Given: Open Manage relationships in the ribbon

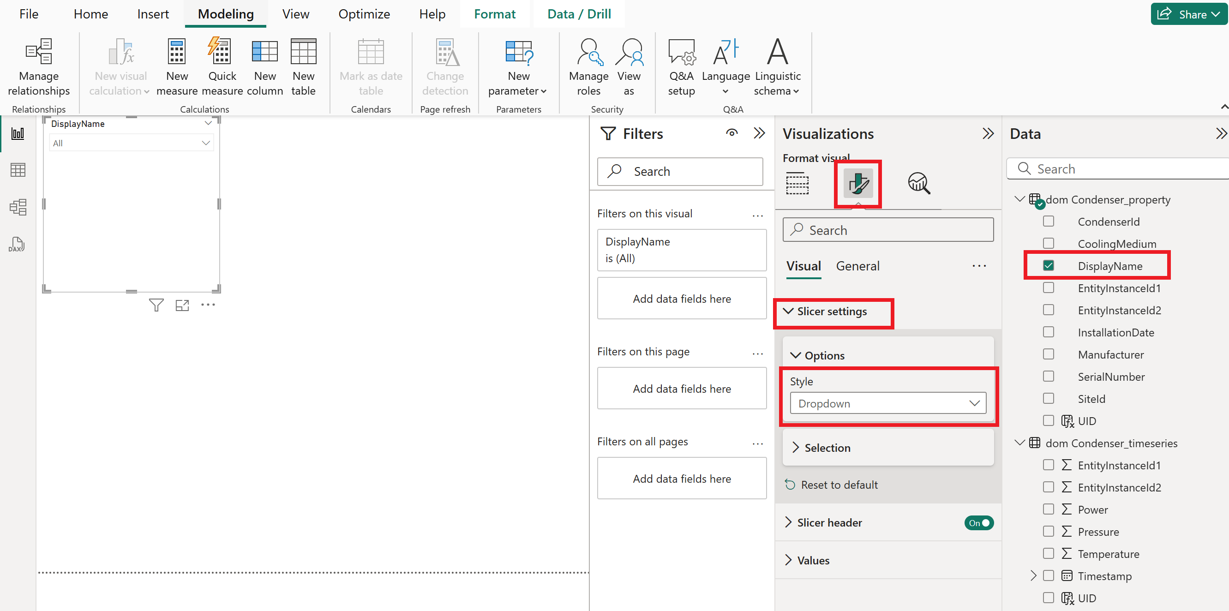Looking at the screenshot, I should [39, 67].
